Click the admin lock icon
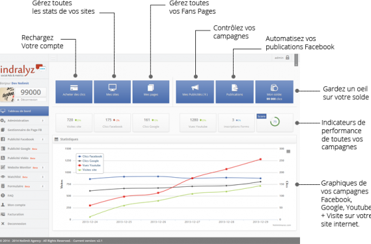Image resolution: width=371 pixels, height=244 pixels. 288,58
